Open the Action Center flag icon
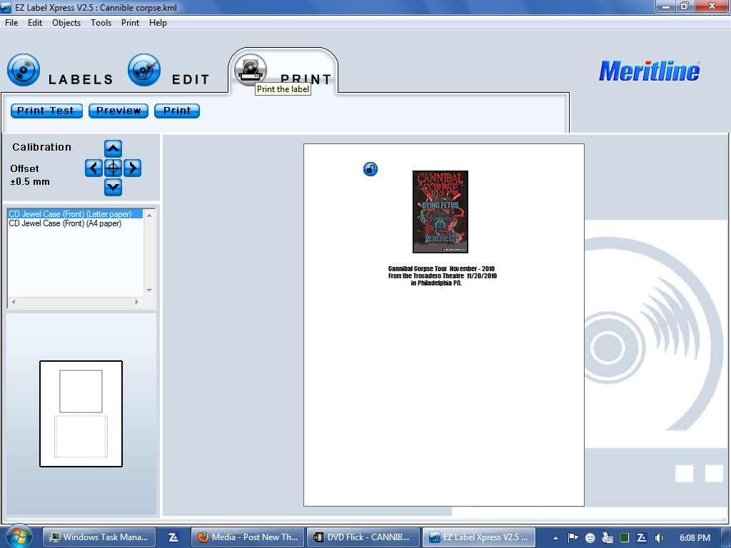 point(573,538)
